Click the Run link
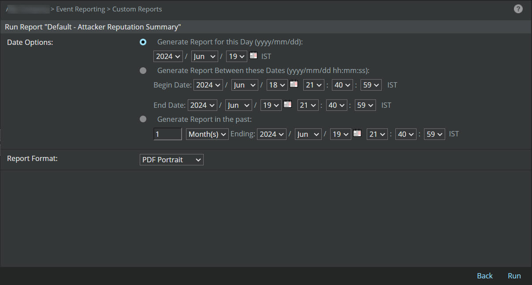 (514, 276)
